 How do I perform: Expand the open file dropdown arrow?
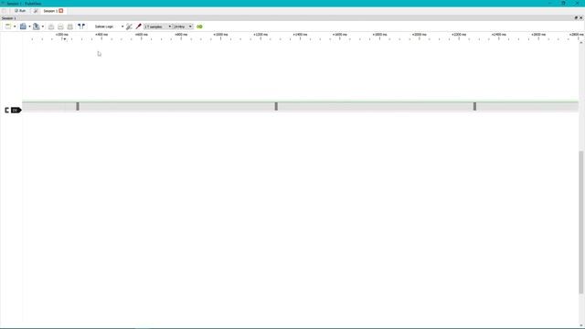29,27
